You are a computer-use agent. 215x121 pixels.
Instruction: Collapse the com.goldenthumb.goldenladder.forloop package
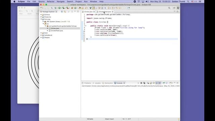point(45,26)
